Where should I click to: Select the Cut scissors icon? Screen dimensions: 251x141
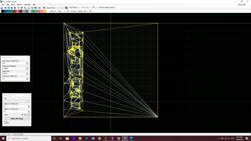(x=29, y=8)
